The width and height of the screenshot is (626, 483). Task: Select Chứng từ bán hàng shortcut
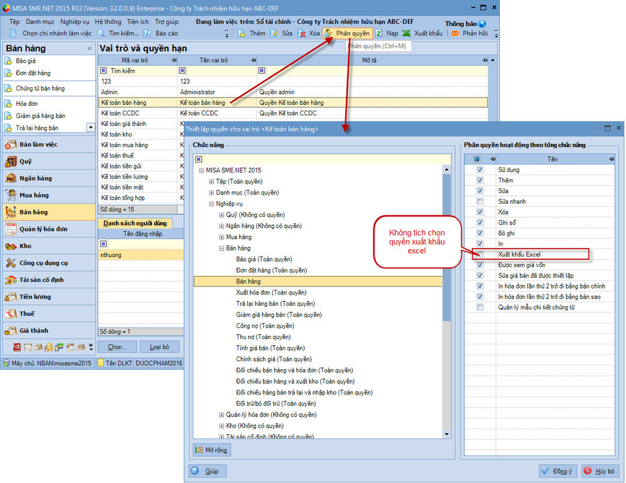(x=40, y=89)
